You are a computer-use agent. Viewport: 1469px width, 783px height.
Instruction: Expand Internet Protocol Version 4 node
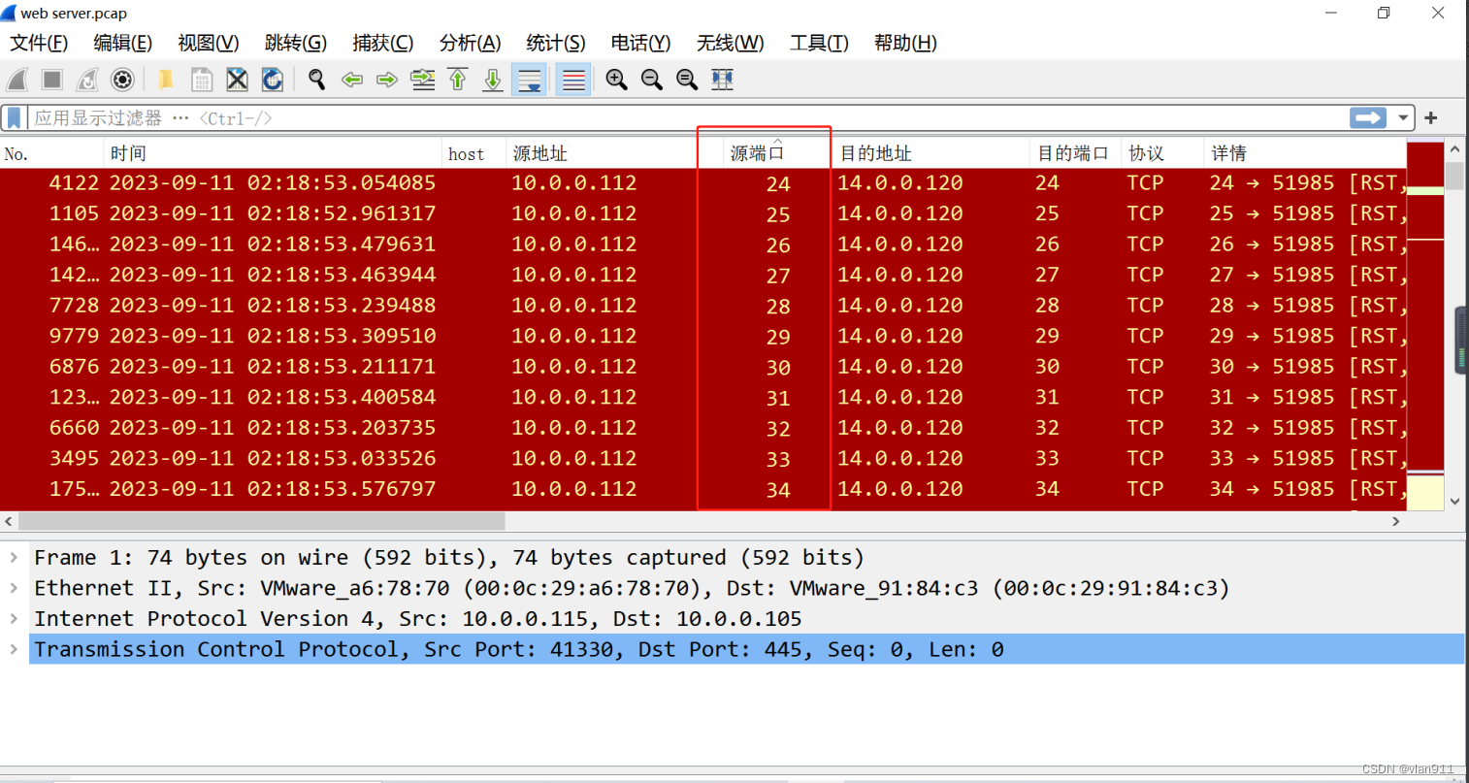coord(14,618)
